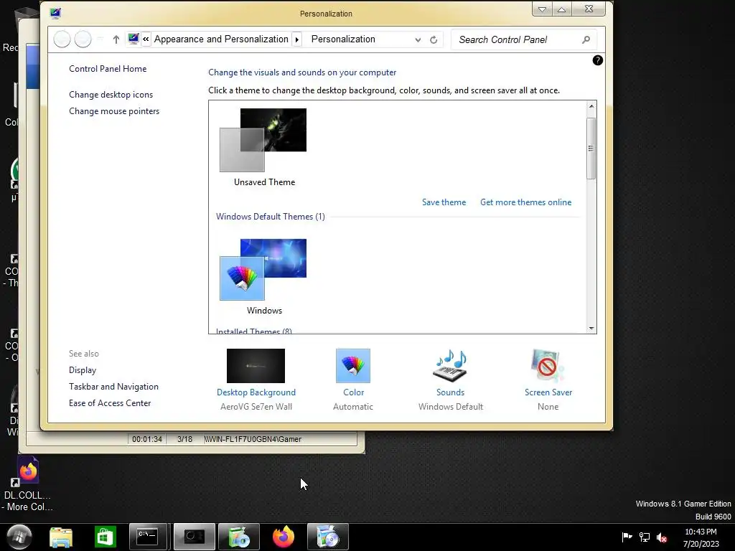The image size is (735, 551).
Task: Click the search magnifier icon
Action: pyautogui.click(x=586, y=40)
